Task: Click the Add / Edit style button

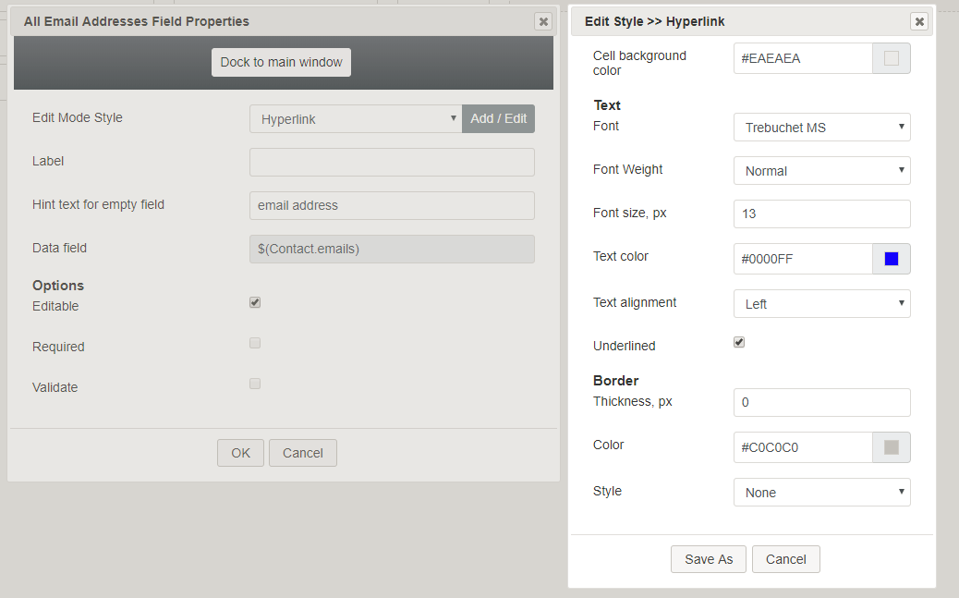Action: tap(499, 118)
